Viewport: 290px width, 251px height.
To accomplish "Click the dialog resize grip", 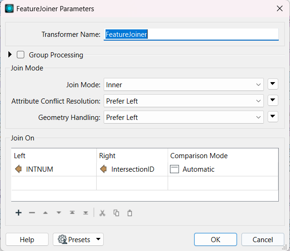I will pyautogui.click(x=285, y=247).
